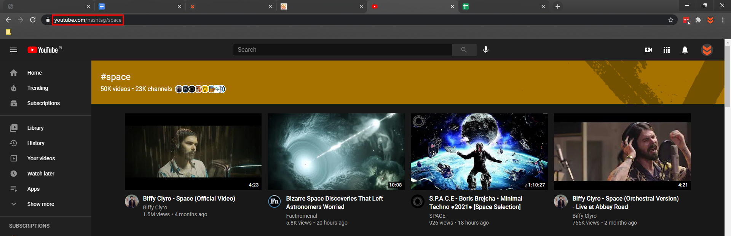
Task: Open the notifications bell
Action: (685, 50)
